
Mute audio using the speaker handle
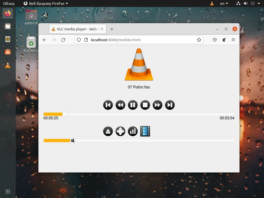pyautogui.click(x=72, y=141)
